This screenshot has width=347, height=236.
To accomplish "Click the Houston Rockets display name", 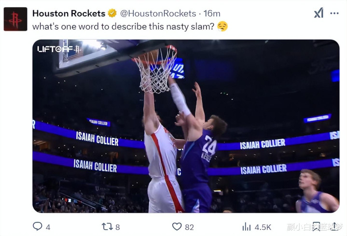I will pos(69,14).
